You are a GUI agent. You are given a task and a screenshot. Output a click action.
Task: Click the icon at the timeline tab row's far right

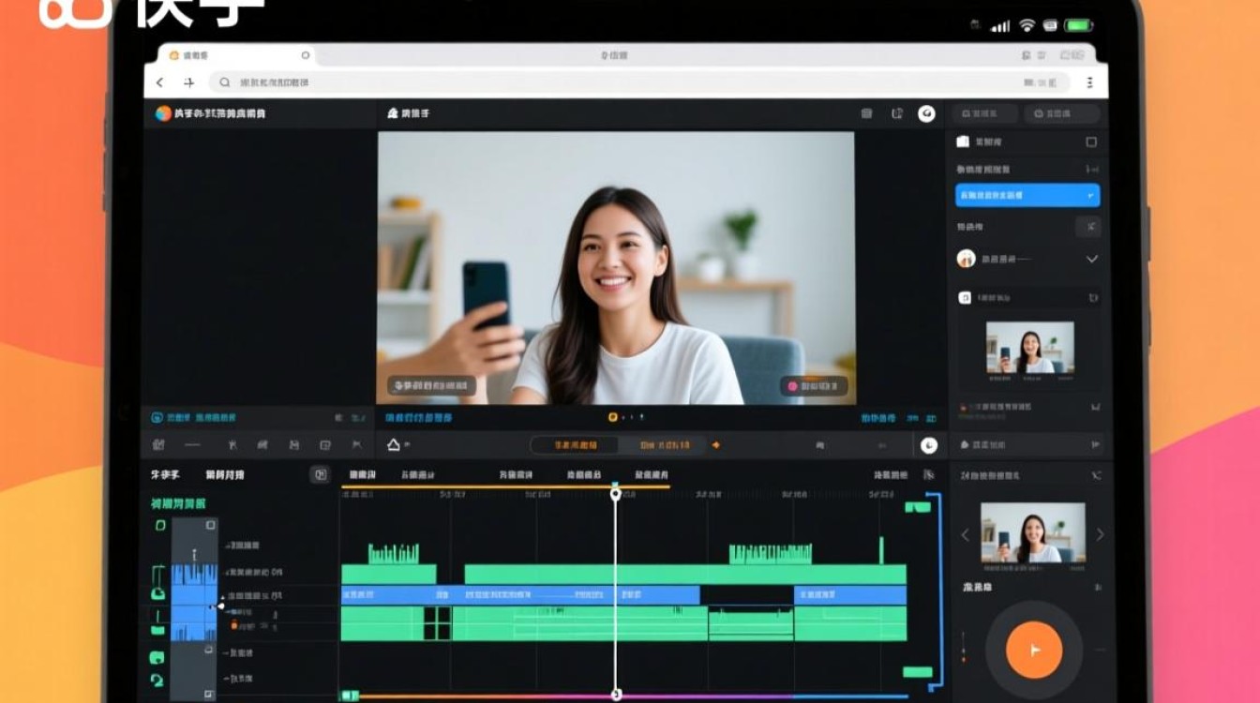pyautogui.click(x=928, y=475)
